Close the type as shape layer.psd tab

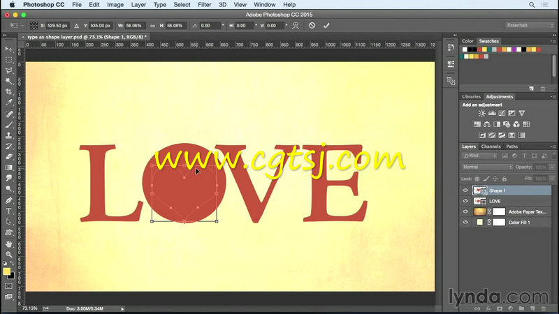point(23,37)
